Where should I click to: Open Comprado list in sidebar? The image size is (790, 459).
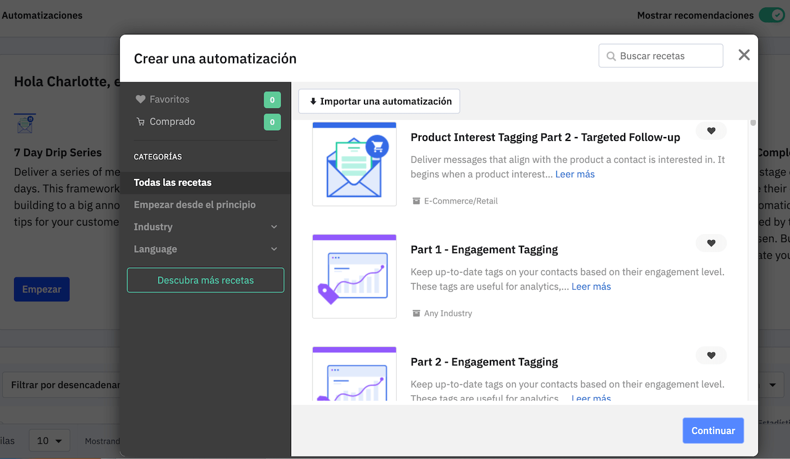coord(172,121)
